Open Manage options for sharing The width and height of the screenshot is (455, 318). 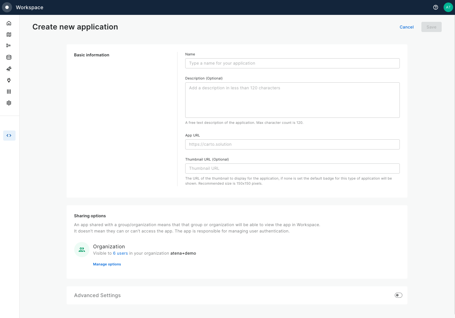coord(107,264)
